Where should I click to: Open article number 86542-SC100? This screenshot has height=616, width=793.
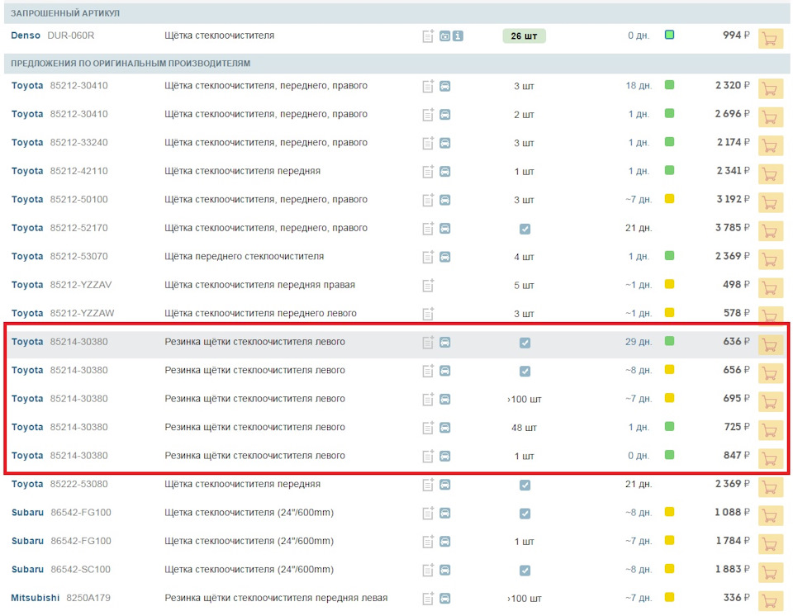(x=80, y=570)
